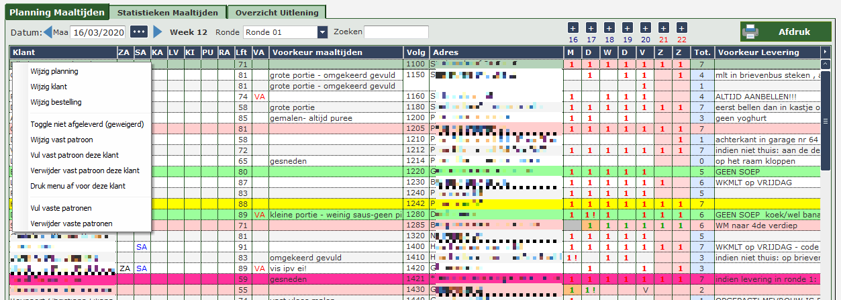
Task: Click the plus button above day 18
Action: click(609, 28)
